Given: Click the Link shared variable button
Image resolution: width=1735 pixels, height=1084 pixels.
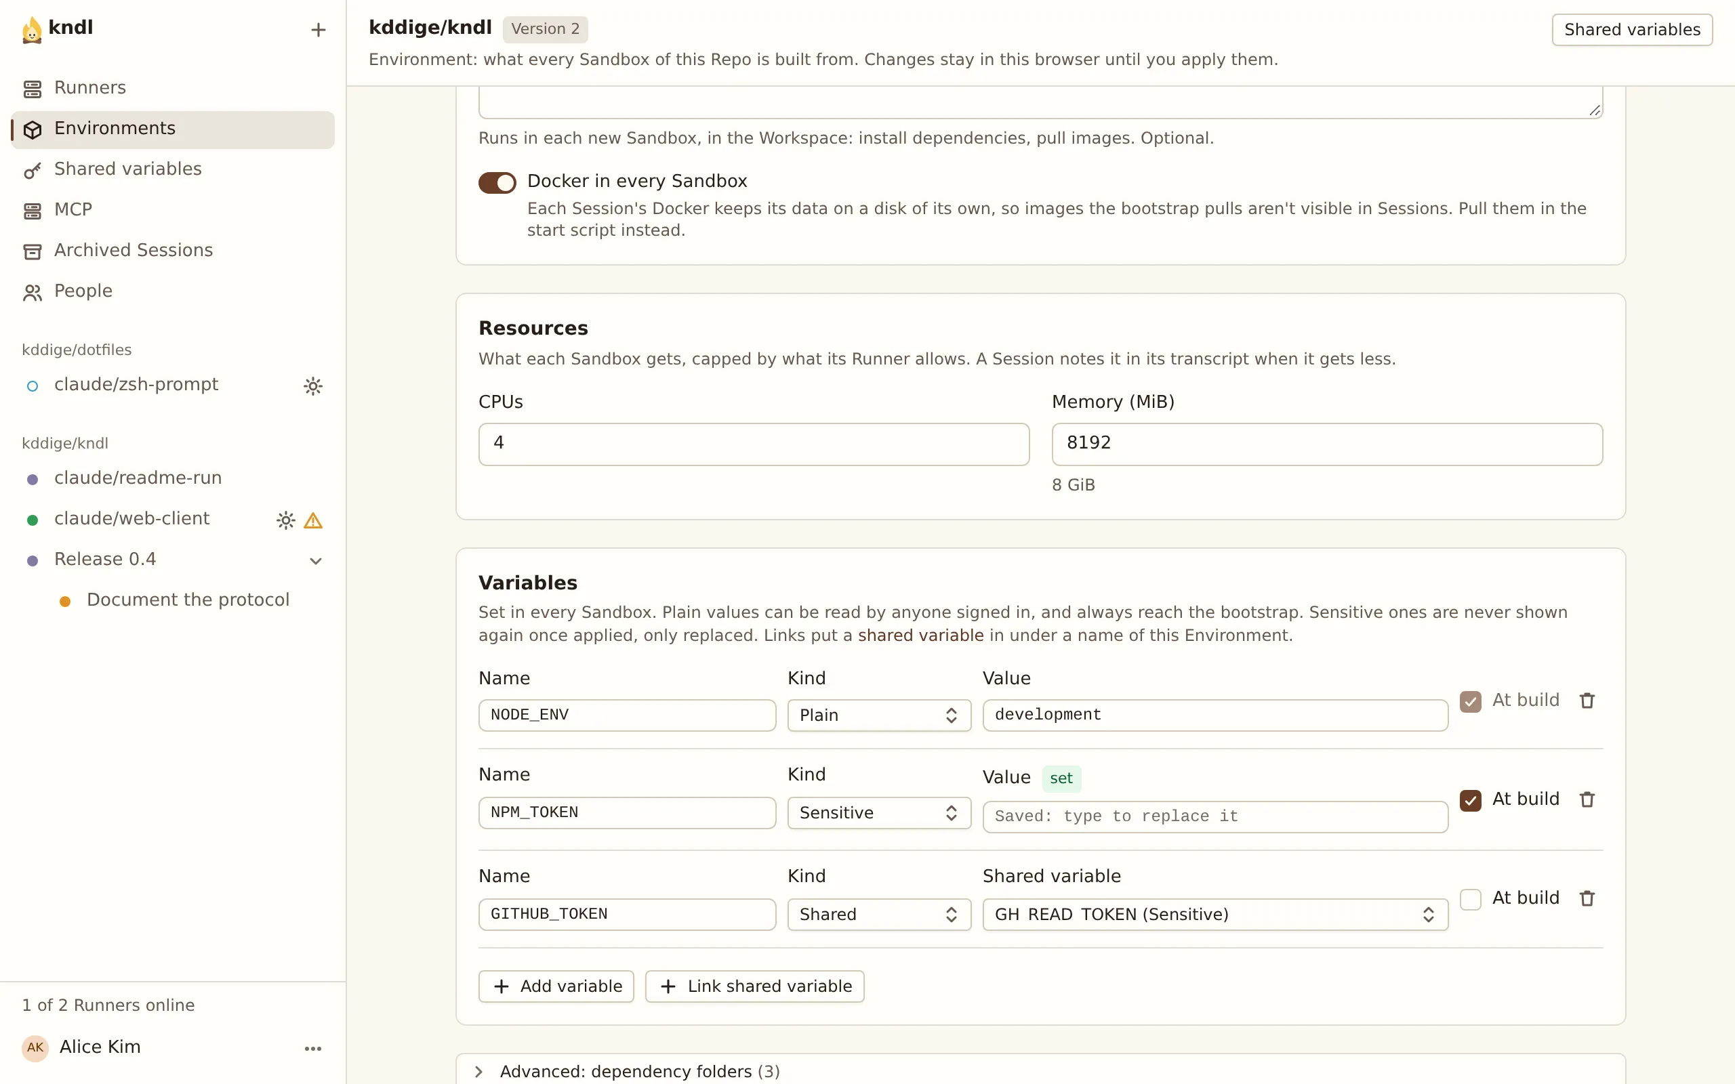Looking at the screenshot, I should (x=755, y=986).
